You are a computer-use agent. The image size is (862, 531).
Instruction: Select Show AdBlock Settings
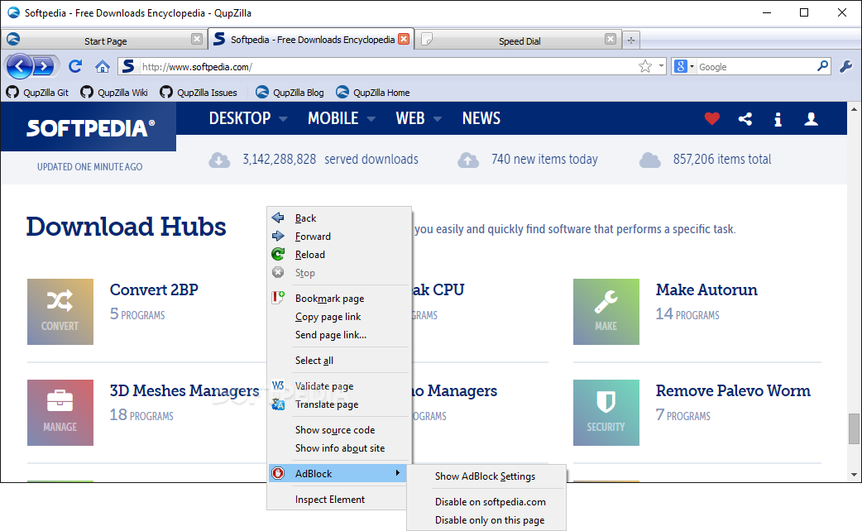pos(486,476)
